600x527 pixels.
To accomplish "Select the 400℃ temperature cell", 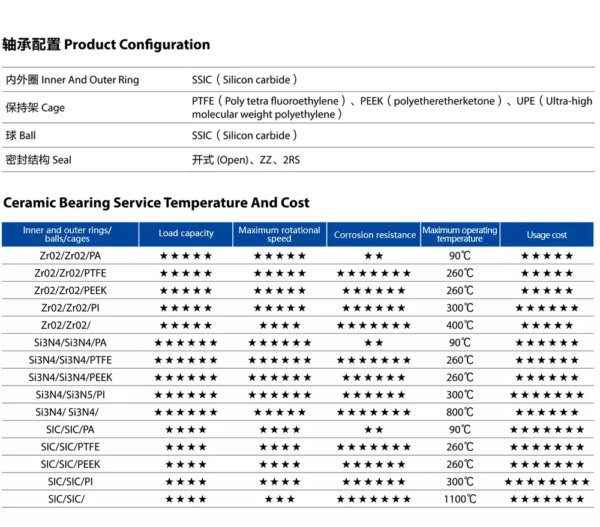I will (x=460, y=326).
